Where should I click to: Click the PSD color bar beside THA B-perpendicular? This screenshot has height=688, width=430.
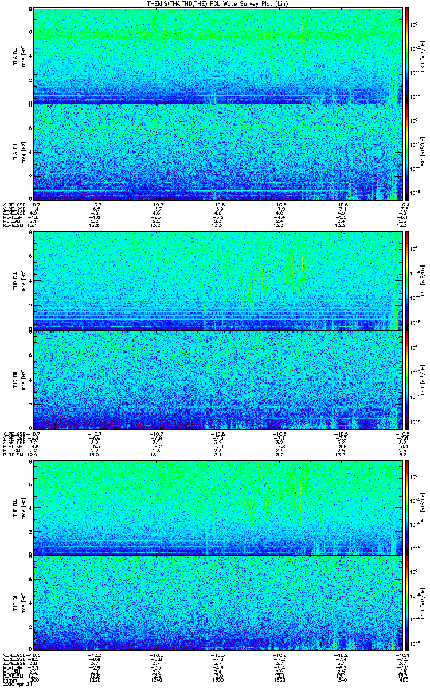click(407, 56)
